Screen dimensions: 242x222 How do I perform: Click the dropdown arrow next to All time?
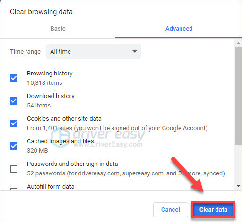tap(135, 51)
